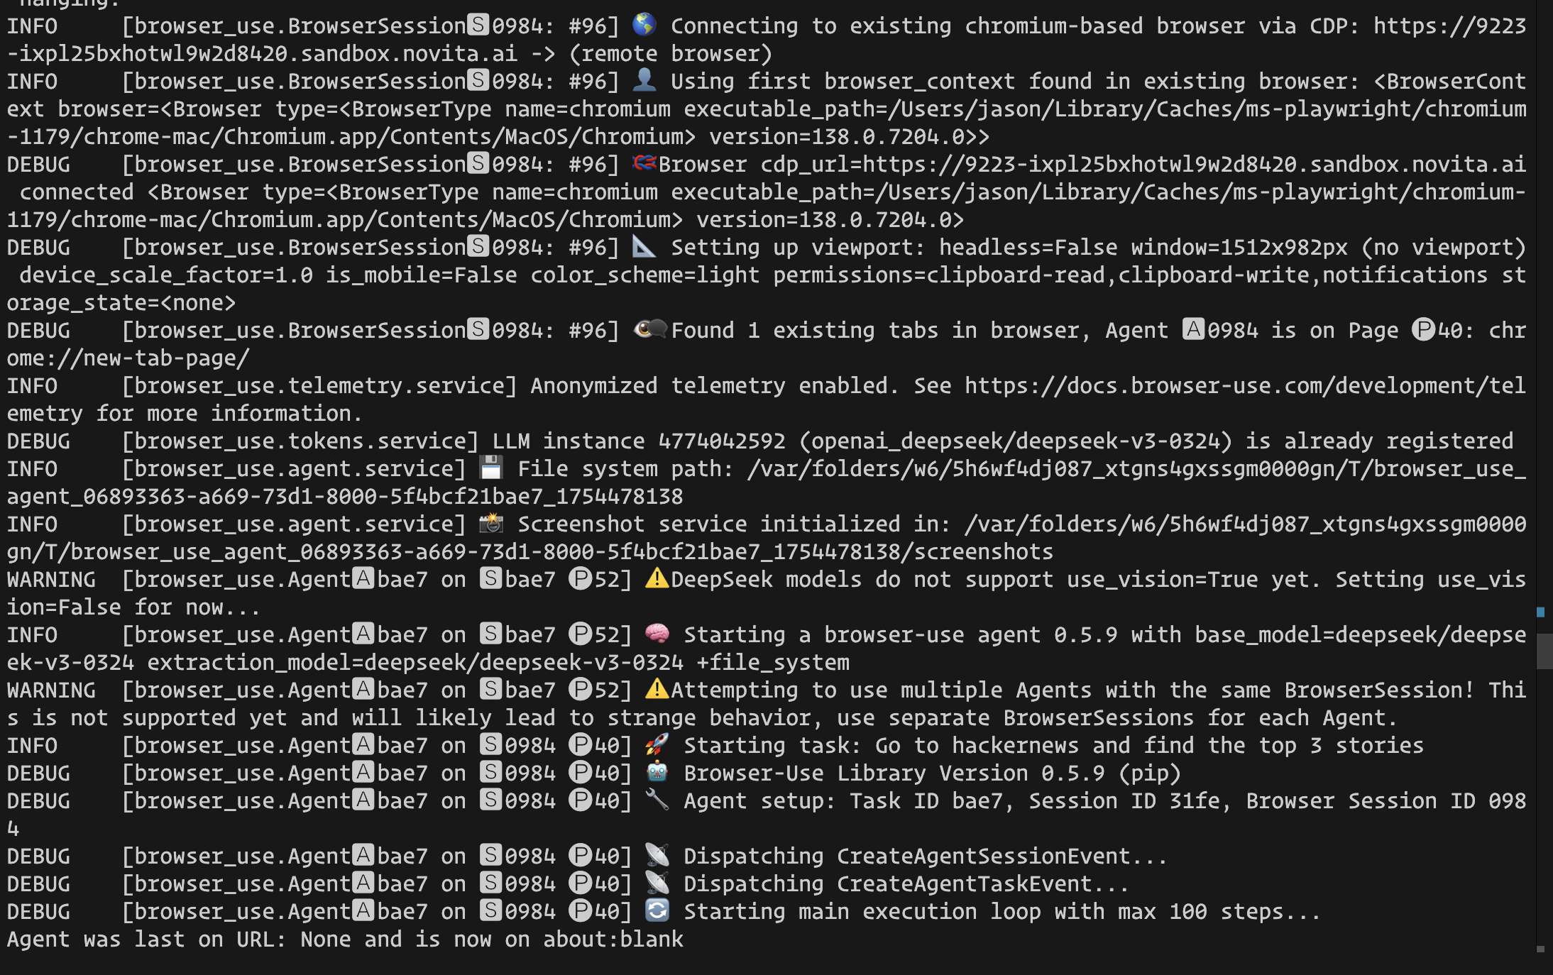Click the globe emoji before Connecting
1553x975 pixels.
pyautogui.click(x=644, y=25)
